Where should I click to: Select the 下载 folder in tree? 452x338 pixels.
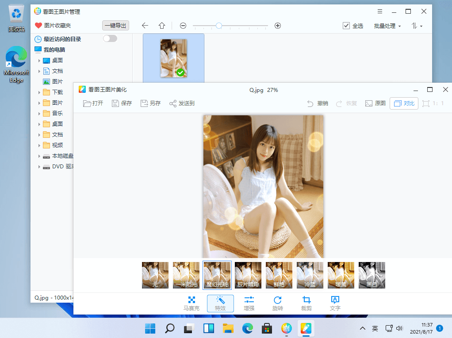(53, 92)
